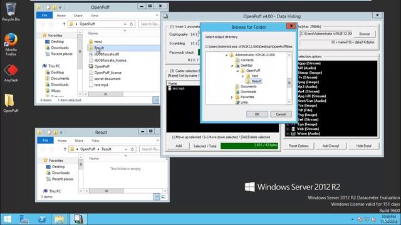The width and height of the screenshot is (401, 225).
Task: Select the OpenPuff folder on the desktop
Action: pyautogui.click(x=11, y=103)
